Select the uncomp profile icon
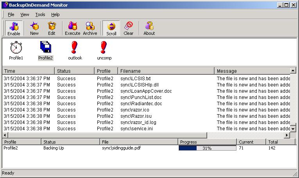299x178 pixels. click(x=104, y=47)
